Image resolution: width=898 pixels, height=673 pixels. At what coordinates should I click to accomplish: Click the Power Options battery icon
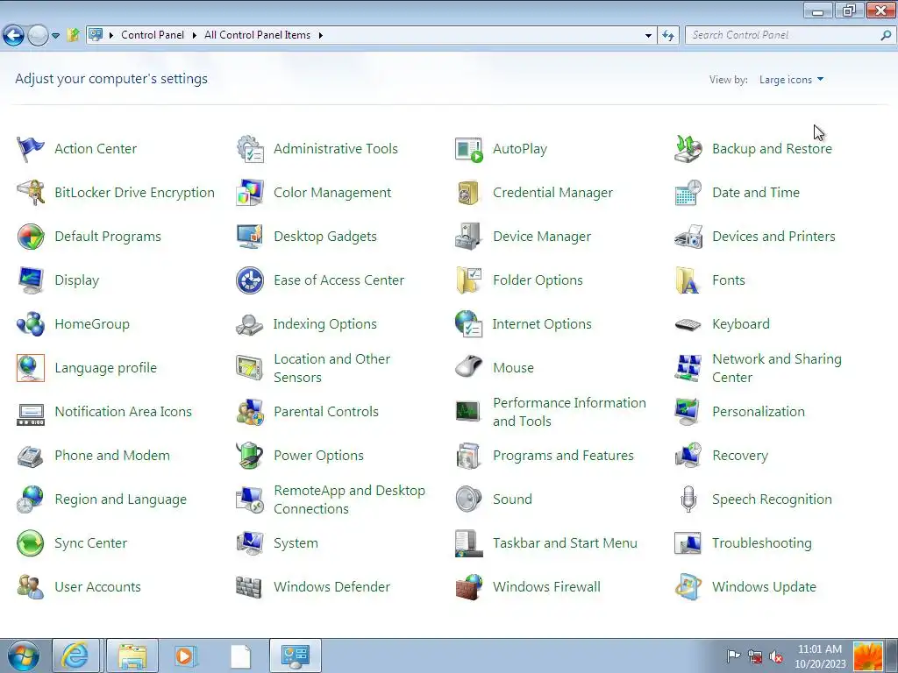pyautogui.click(x=250, y=456)
